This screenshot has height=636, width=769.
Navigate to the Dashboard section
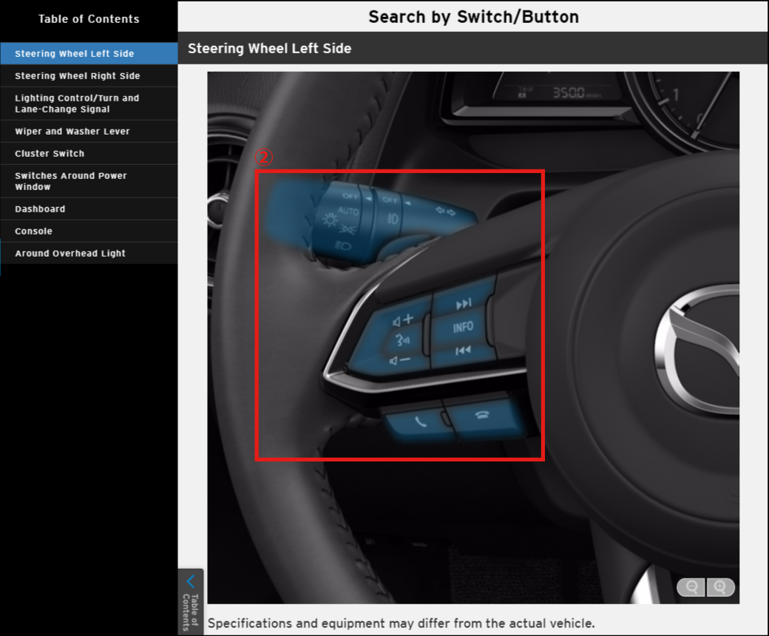tap(40, 209)
